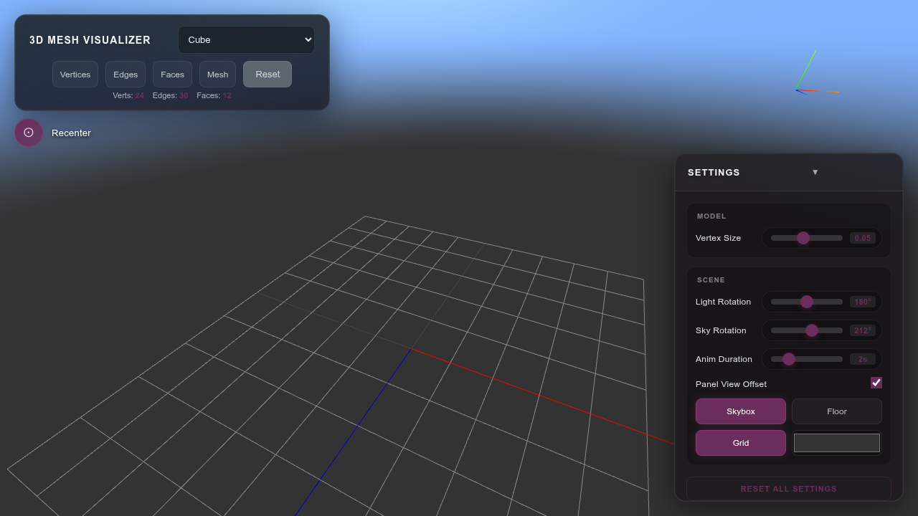The image size is (918, 516).
Task: Click the Sky Rotation value 212°
Action: click(x=863, y=330)
